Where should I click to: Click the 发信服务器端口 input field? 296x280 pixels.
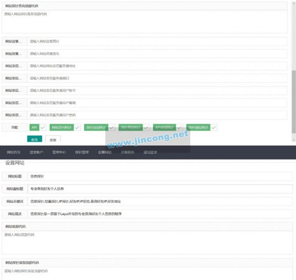[x=158, y=78]
